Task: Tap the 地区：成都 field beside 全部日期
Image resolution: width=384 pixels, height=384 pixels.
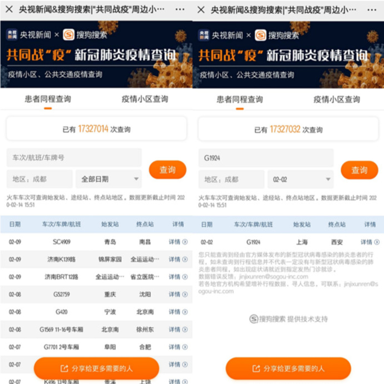Action: (40, 179)
